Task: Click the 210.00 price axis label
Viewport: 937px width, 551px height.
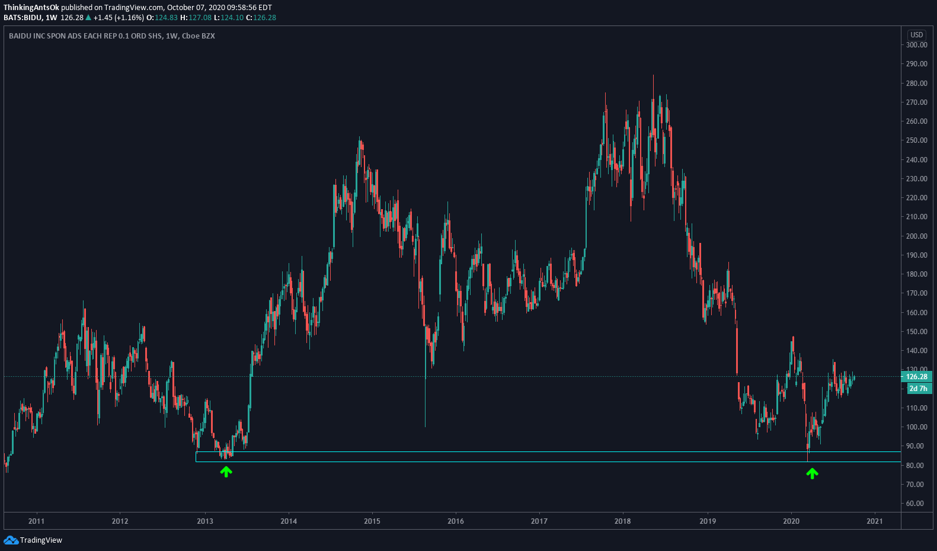Action: 917,217
